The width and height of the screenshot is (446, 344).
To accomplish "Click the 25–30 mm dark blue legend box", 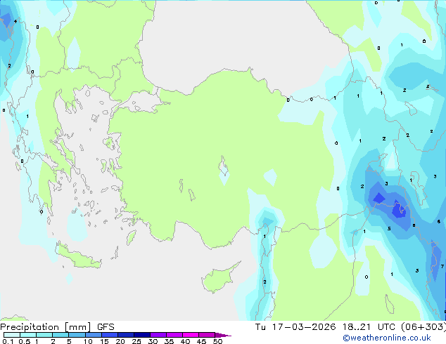I will (x=141, y=335).
